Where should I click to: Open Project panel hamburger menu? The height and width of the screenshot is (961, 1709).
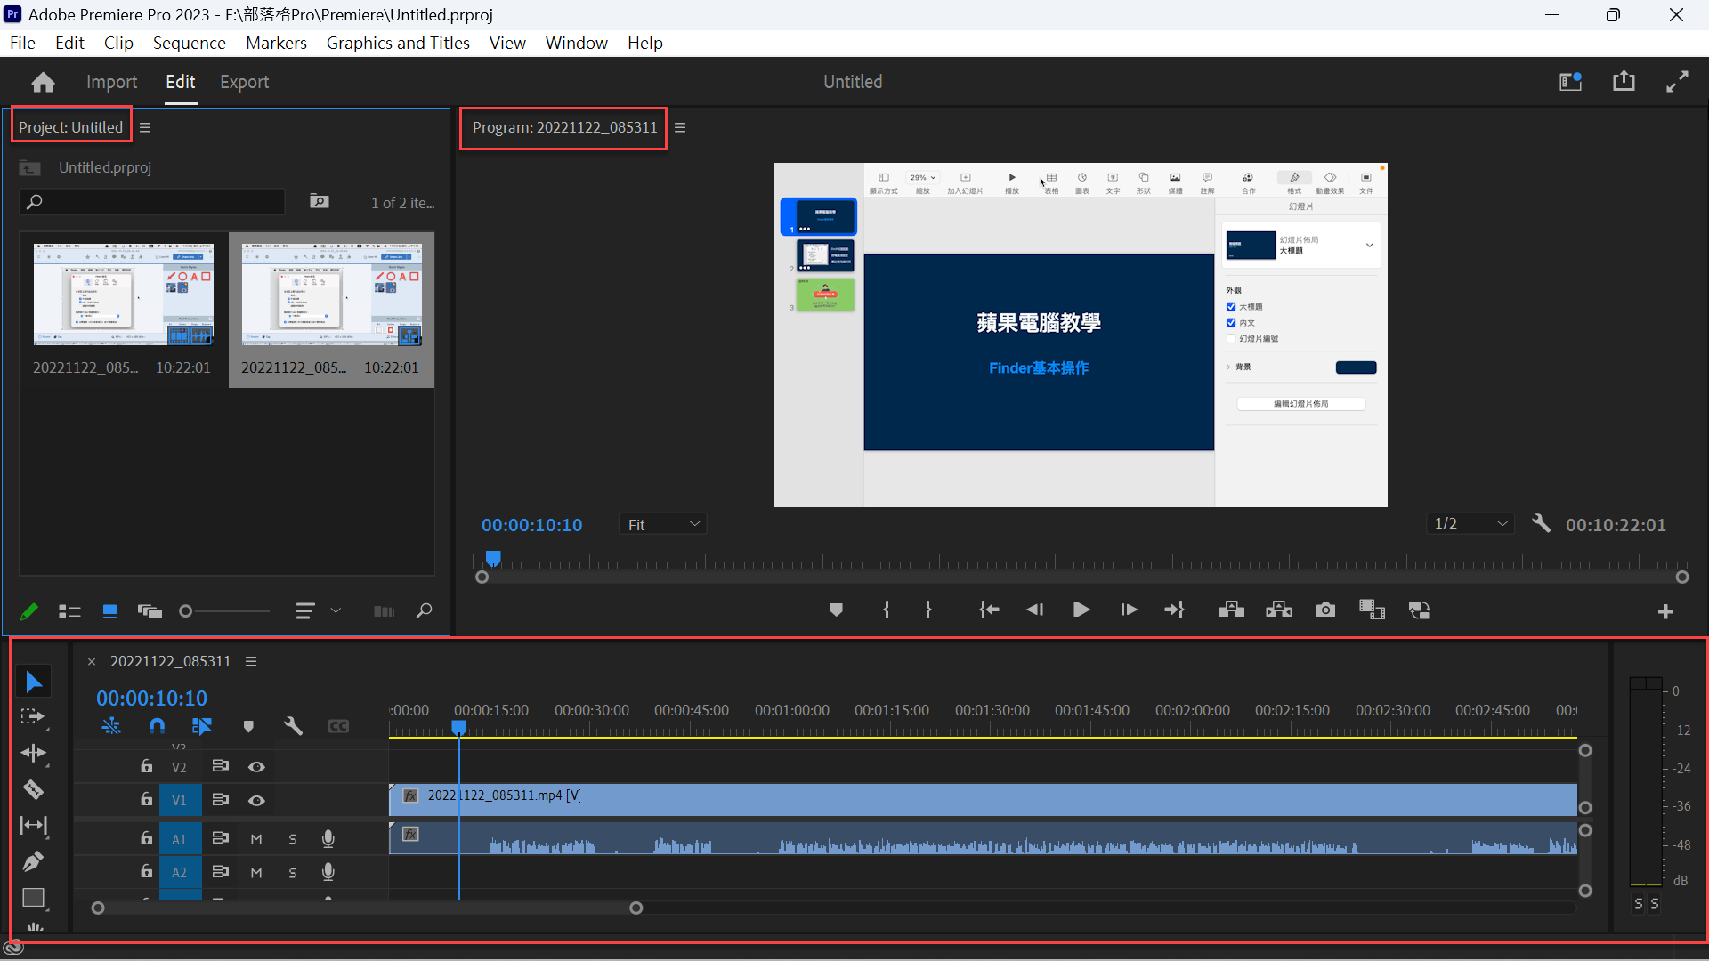click(x=145, y=127)
